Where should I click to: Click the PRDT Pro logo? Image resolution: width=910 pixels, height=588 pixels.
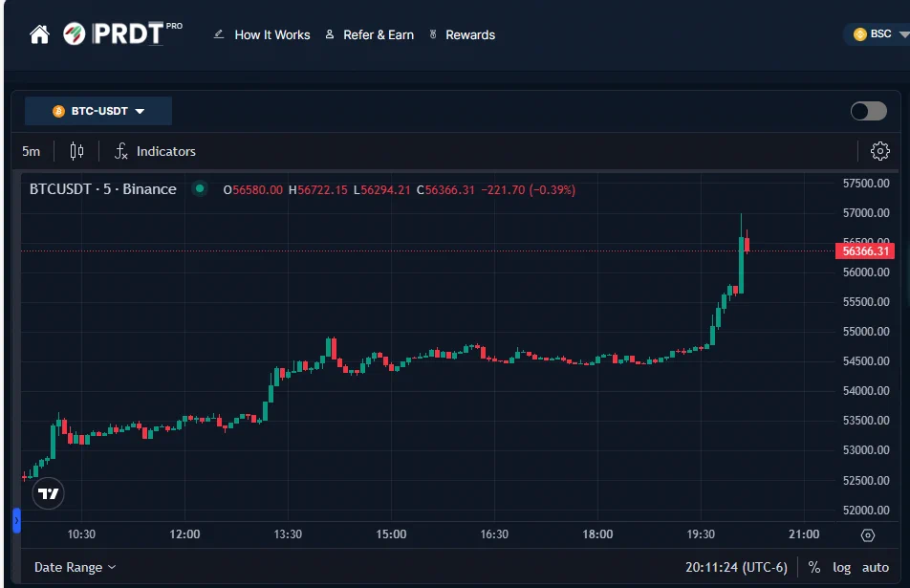pos(122,33)
